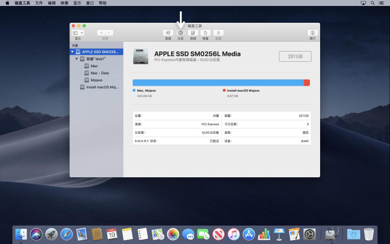Click the blue Mac, Mojave usage bar segment

click(x=218, y=82)
